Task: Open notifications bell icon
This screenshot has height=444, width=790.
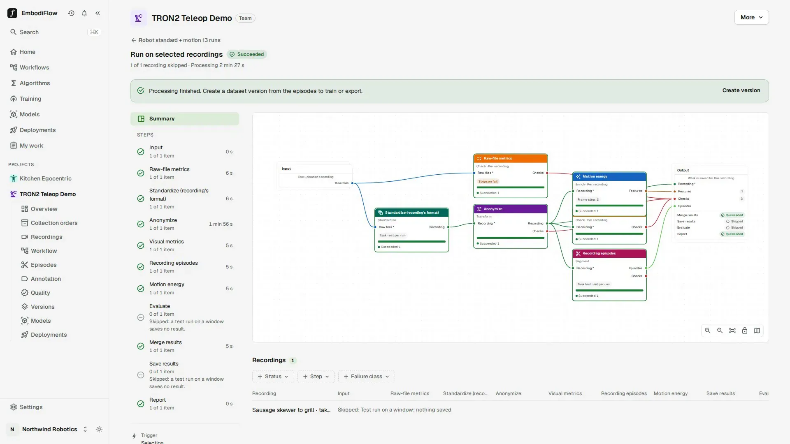Action: (x=84, y=13)
